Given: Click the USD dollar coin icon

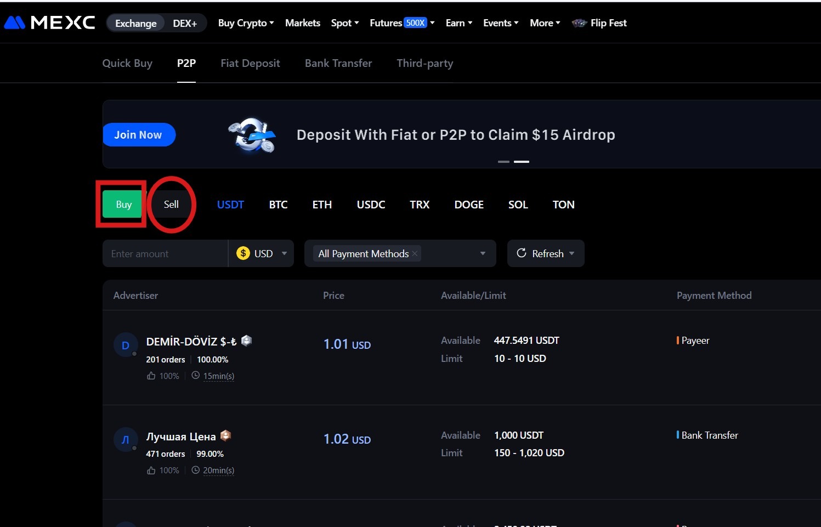Looking at the screenshot, I should click(243, 253).
